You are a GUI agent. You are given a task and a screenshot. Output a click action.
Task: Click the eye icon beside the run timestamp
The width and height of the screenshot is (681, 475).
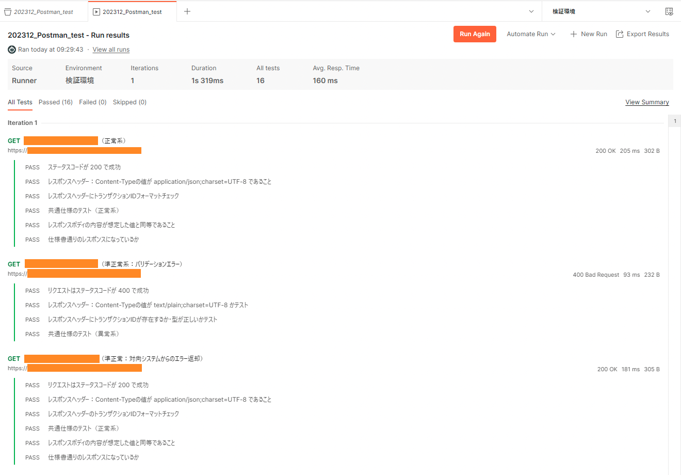pos(11,50)
